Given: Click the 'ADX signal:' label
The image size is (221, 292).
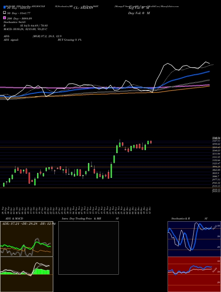Looking at the screenshot, I should click(11, 40).
